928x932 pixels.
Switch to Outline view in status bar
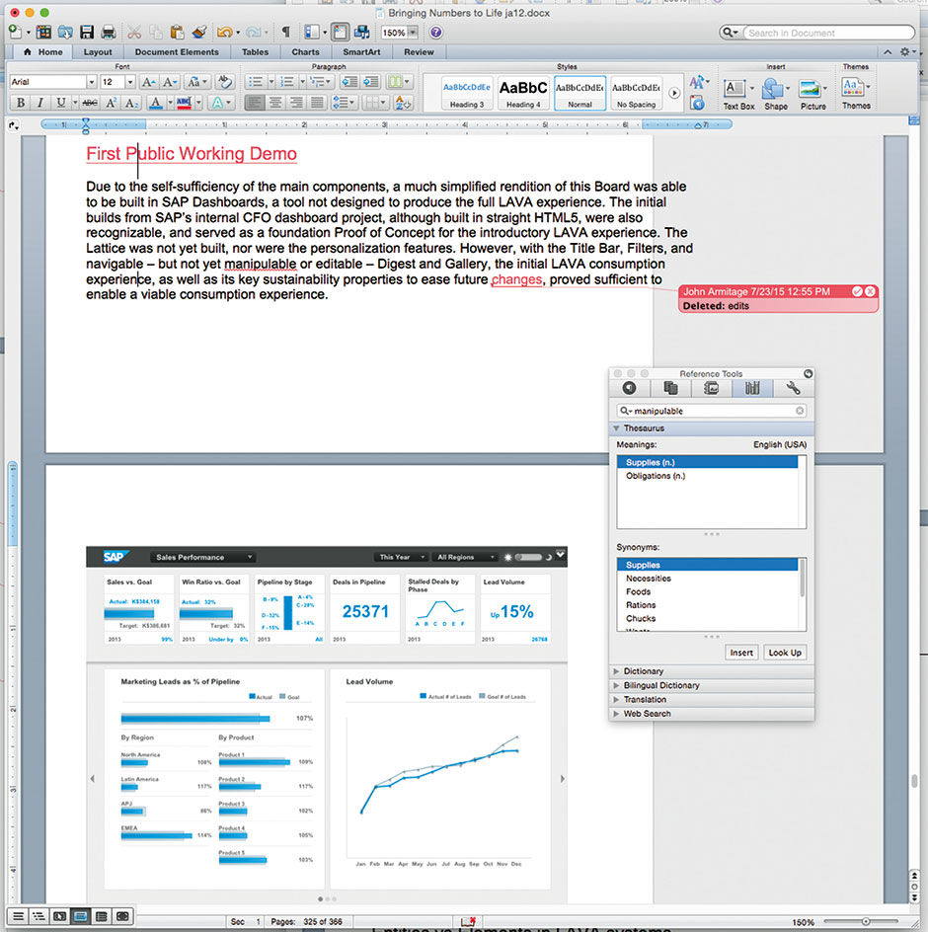[39, 916]
